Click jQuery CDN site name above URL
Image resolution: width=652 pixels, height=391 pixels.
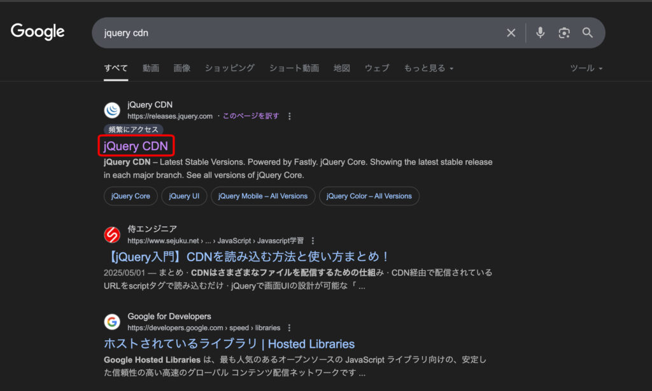pyautogui.click(x=150, y=105)
